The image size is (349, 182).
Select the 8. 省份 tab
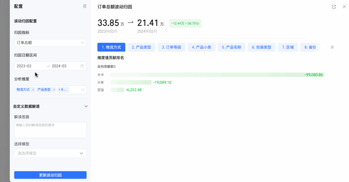[310, 47]
